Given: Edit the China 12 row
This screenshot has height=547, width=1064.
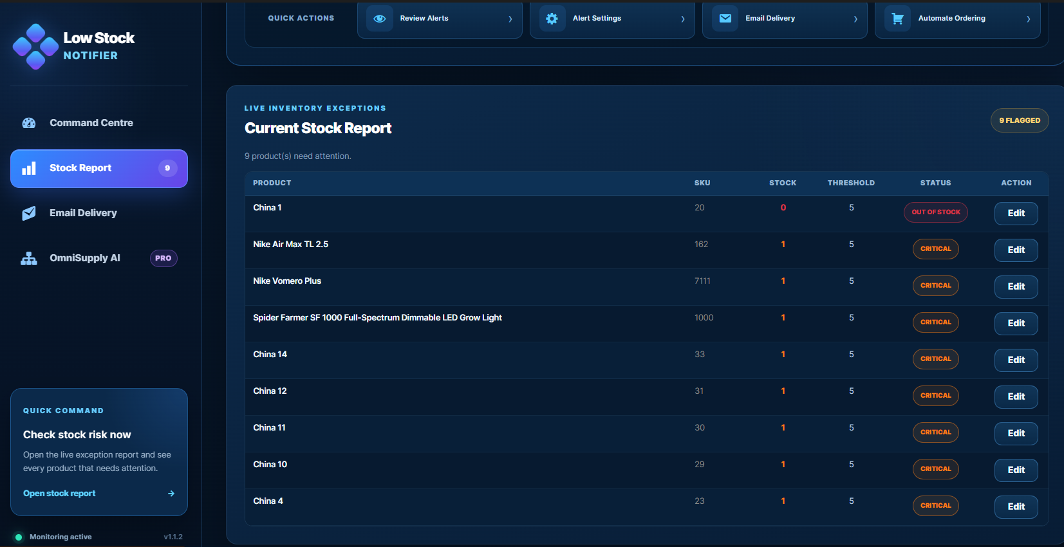Looking at the screenshot, I should [1016, 397].
